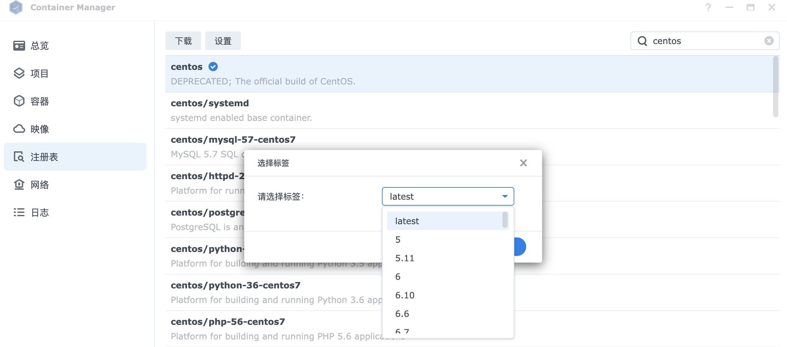
Task: Click the help question mark icon
Action: point(708,8)
